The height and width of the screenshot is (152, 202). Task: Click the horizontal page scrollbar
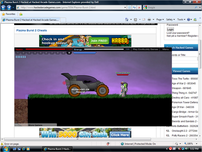coord(77,139)
